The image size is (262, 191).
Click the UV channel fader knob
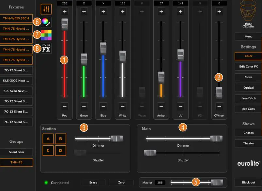[180, 55]
